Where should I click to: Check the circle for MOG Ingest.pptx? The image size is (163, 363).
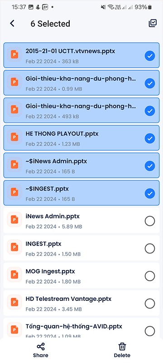click(x=150, y=276)
